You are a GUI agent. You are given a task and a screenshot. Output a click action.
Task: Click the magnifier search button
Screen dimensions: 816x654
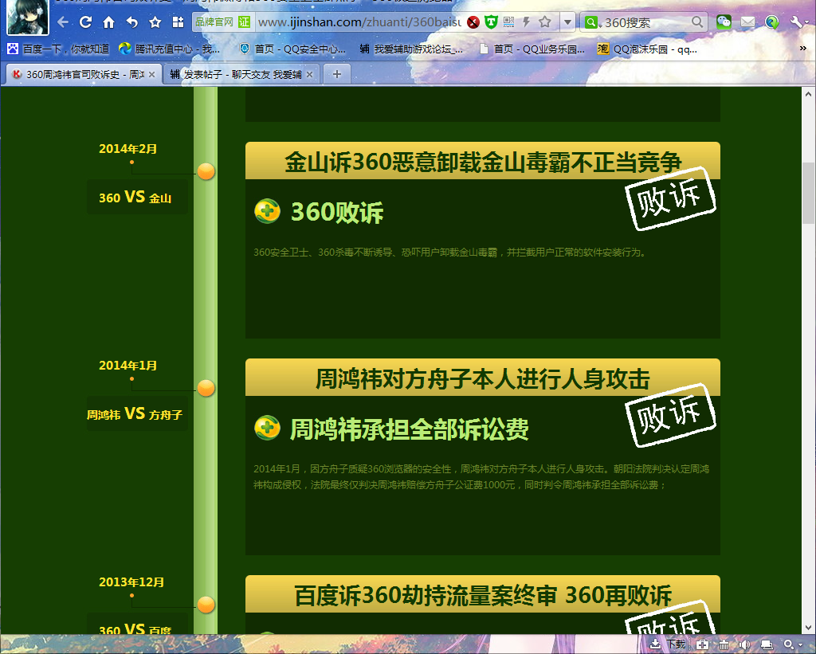pos(697,22)
